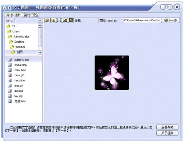Switch to 第2步:设定 tab
The width and height of the screenshot is (184, 142).
coord(31,15)
